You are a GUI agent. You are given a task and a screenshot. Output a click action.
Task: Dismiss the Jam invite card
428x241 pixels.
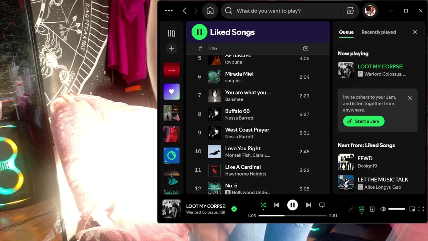(x=410, y=98)
